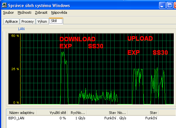Open the Nápověda menu

59,12
